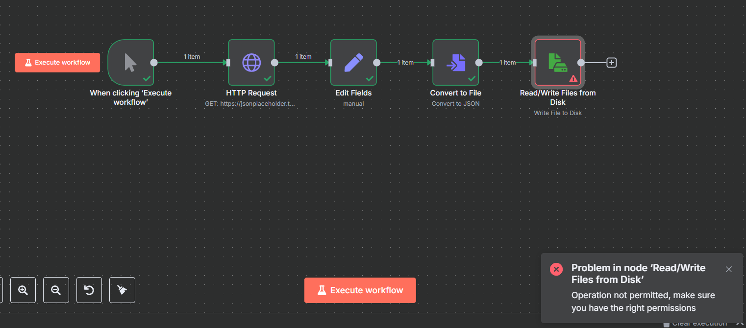Click the 'manual' subtitle under Edit Fields
Image resolution: width=746 pixels, height=328 pixels.
tap(353, 104)
